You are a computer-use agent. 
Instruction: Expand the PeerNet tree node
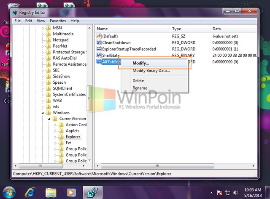(43, 46)
